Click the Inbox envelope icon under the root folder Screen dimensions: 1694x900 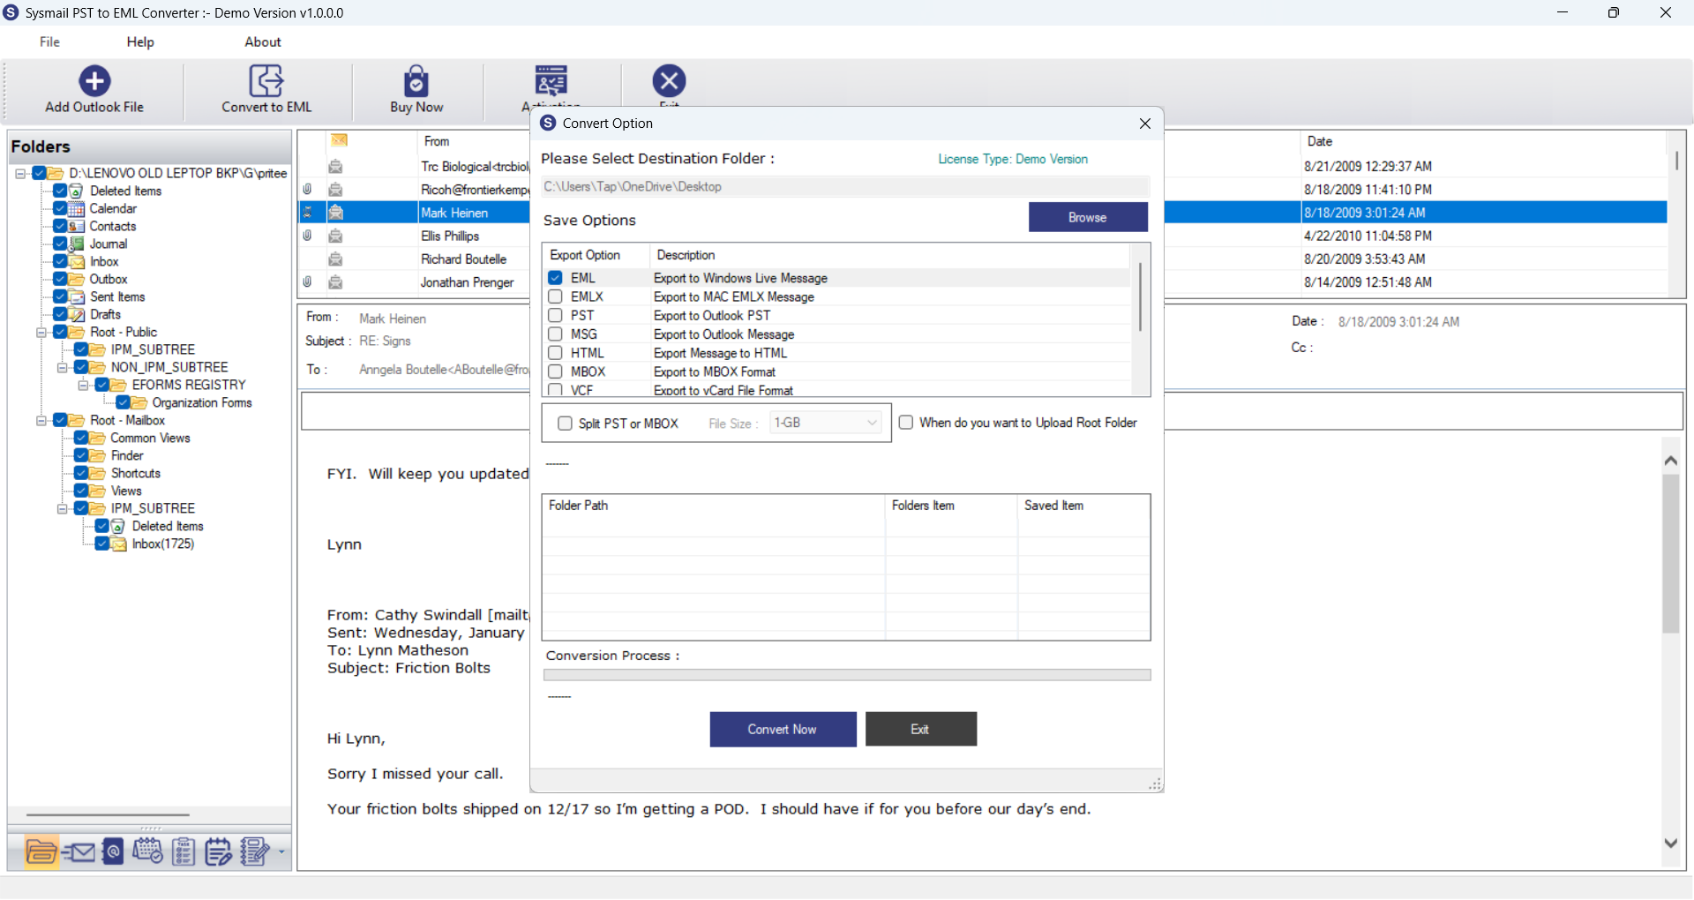click(x=77, y=262)
